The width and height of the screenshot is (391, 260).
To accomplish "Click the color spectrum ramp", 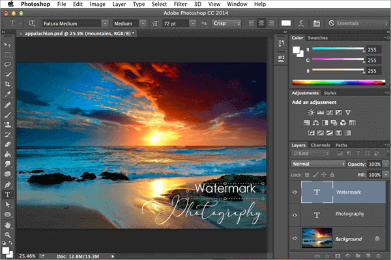I will [x=338, y=83].
